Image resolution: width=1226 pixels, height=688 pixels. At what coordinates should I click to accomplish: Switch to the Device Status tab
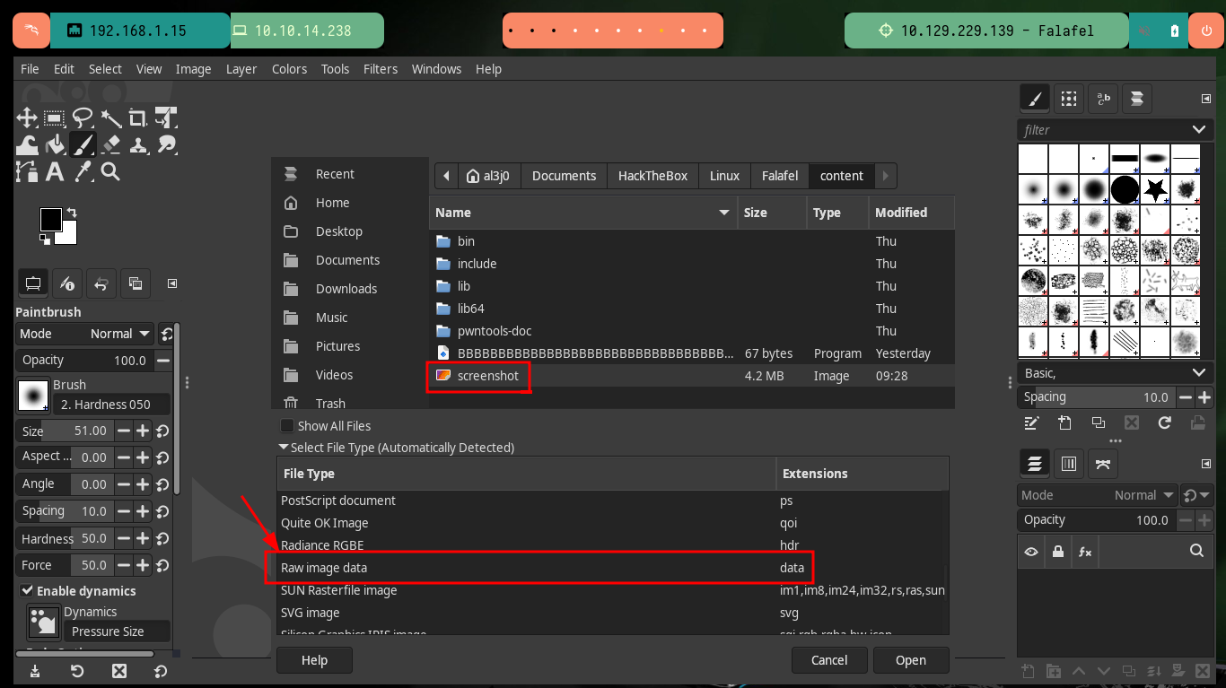67,283
